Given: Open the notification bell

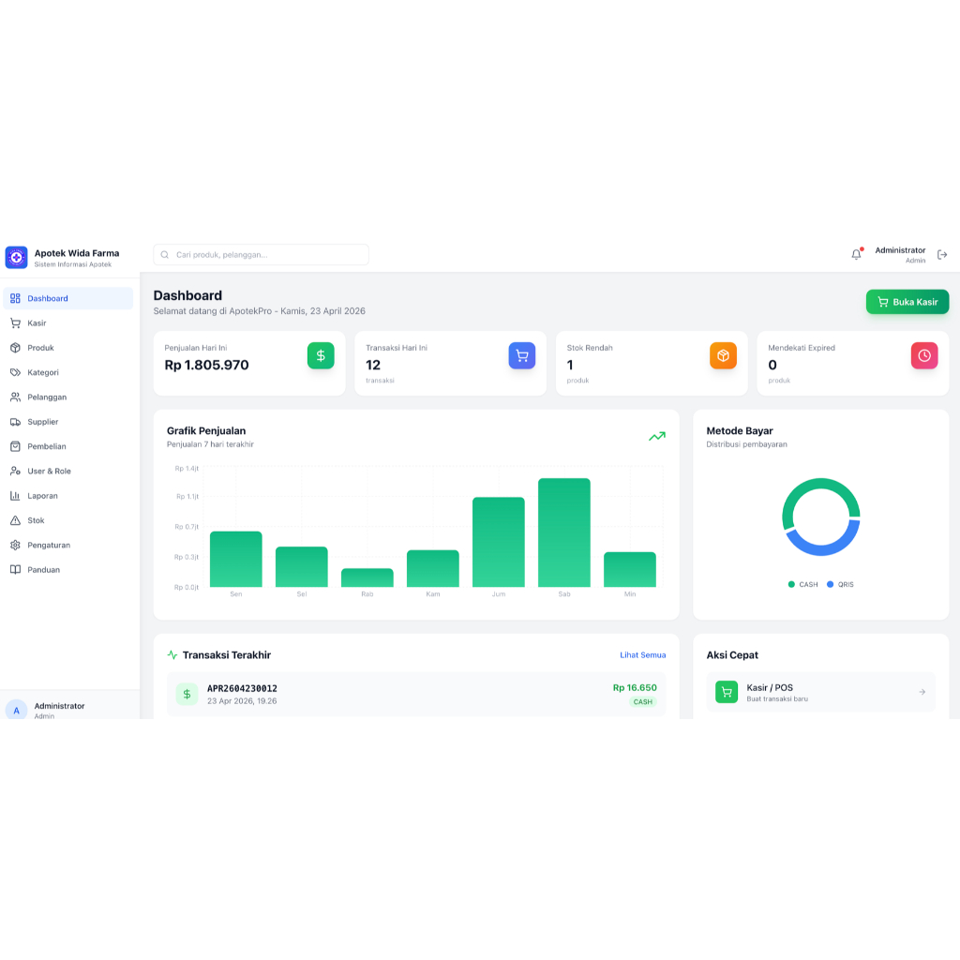Looking at the screenshot, I should coord(856,254).
